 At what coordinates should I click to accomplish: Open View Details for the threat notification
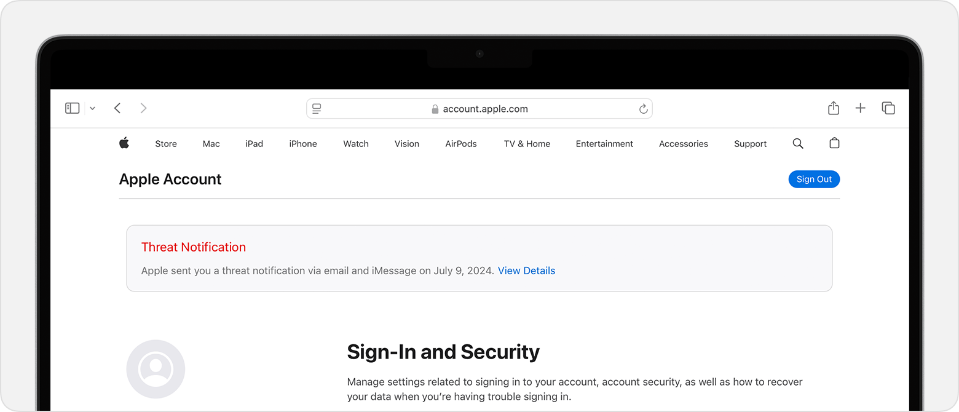point(526,271)
